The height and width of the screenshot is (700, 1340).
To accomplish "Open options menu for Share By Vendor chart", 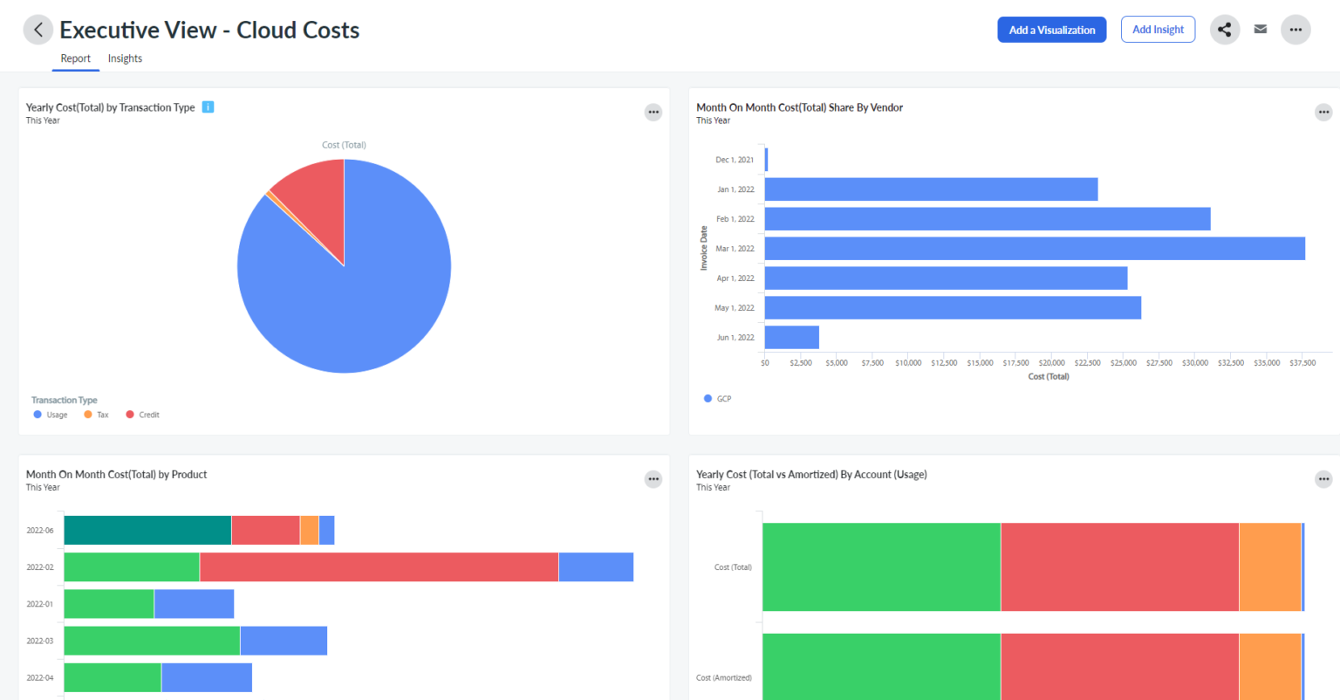I will click(x=1323, y=113).
